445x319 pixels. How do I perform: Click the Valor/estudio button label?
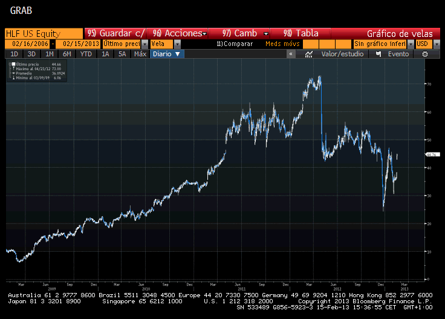click(x=342, y=54)
